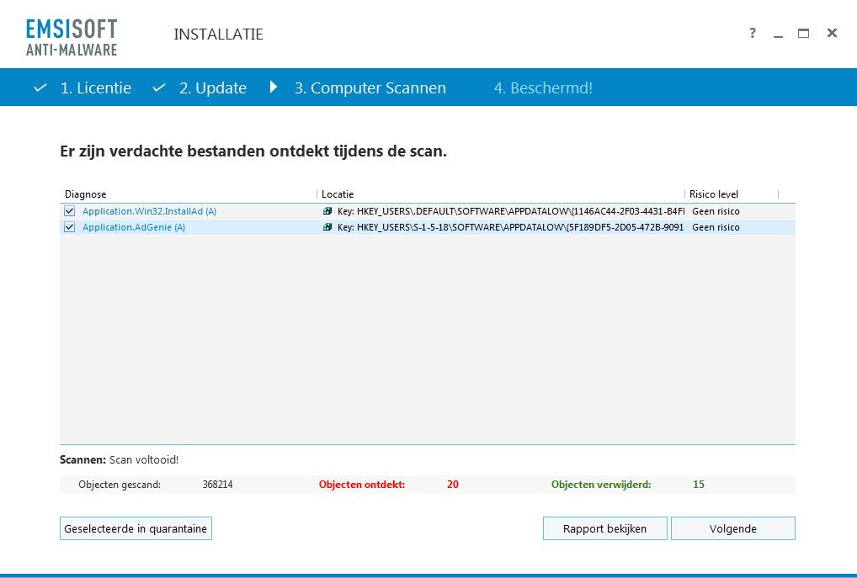Open help via the question mark icon

pos(753,34)
